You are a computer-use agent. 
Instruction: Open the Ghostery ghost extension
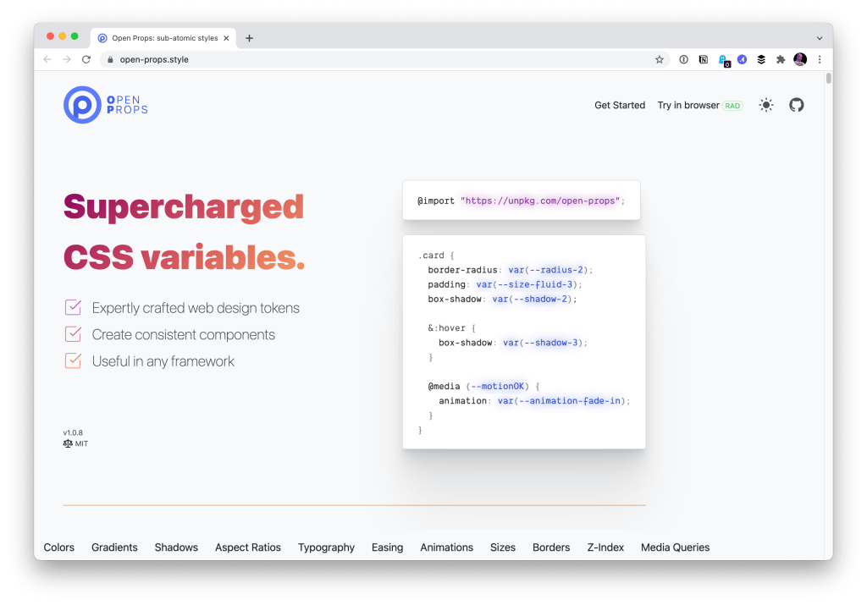coord(723,60)
